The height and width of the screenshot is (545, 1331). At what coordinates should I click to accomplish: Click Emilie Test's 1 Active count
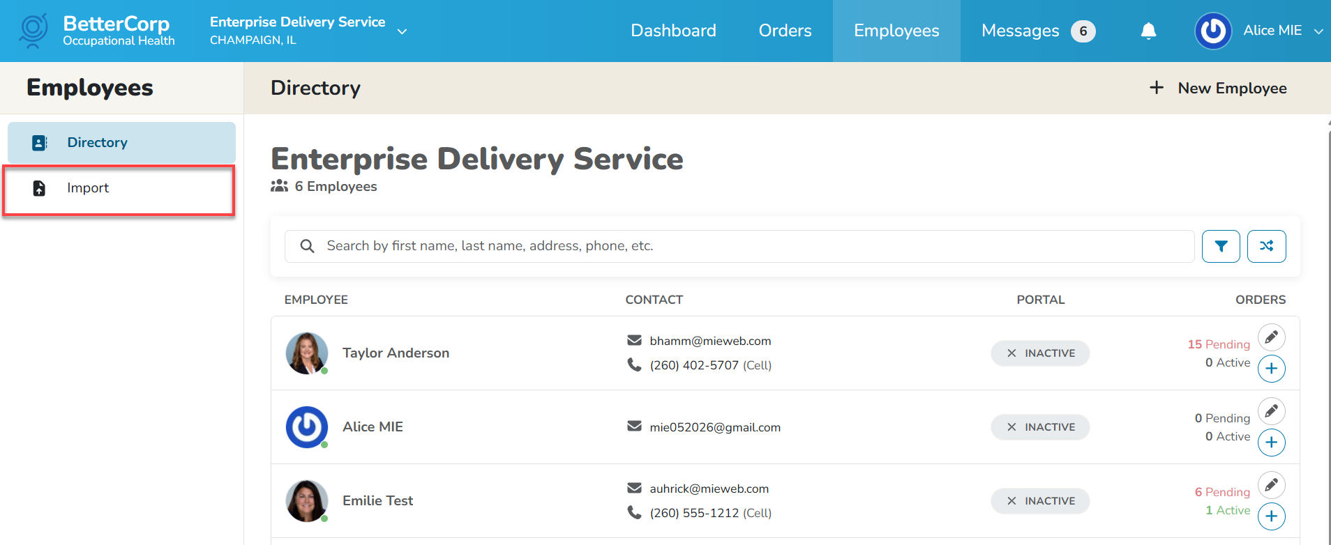(x=1228, y=510)
